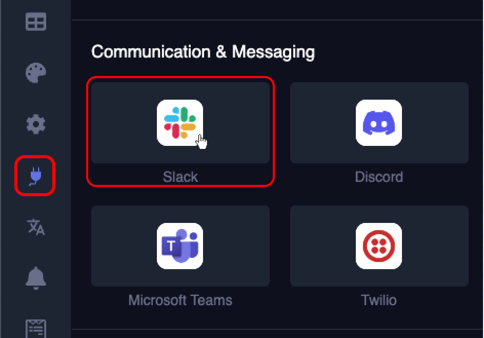Click the Microsoft Teams card background beside its logo
The image size is (484, 338).
click(x=124, y=246)
